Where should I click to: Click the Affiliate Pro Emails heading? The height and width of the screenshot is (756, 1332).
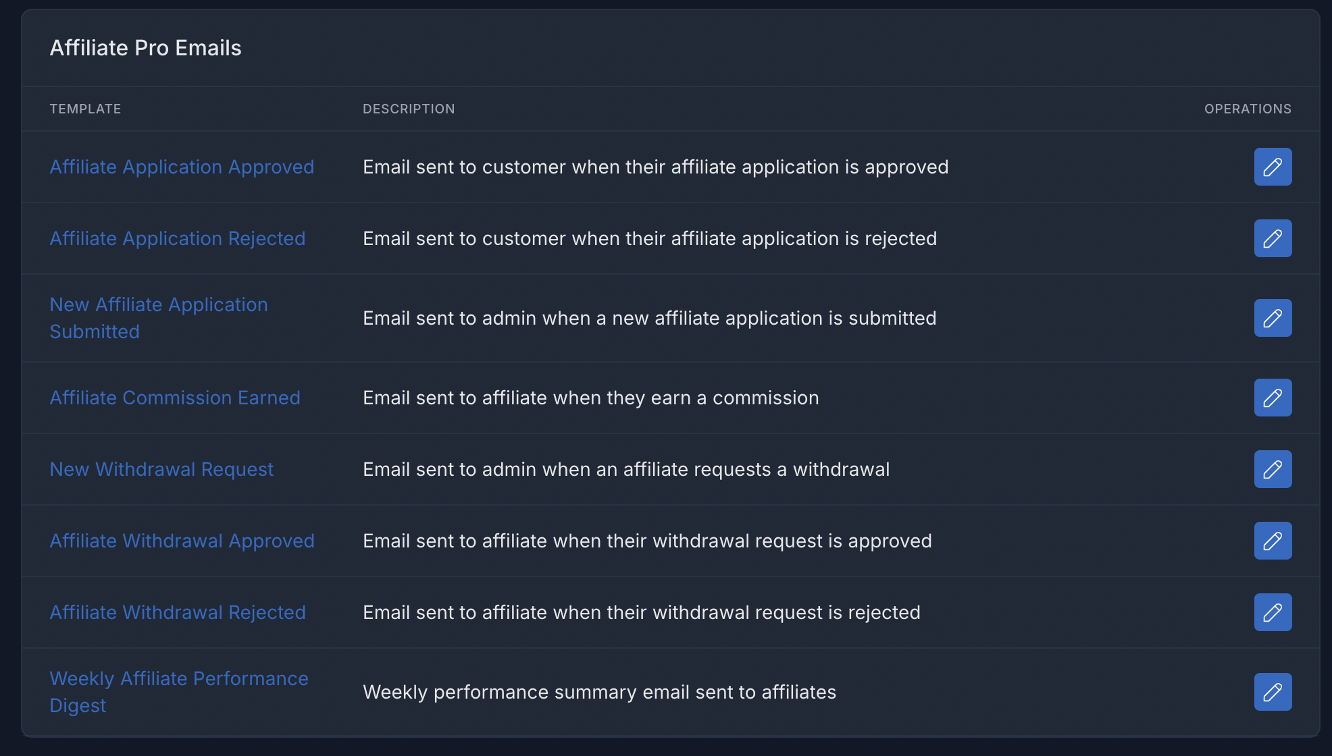[x=145, y=48]
